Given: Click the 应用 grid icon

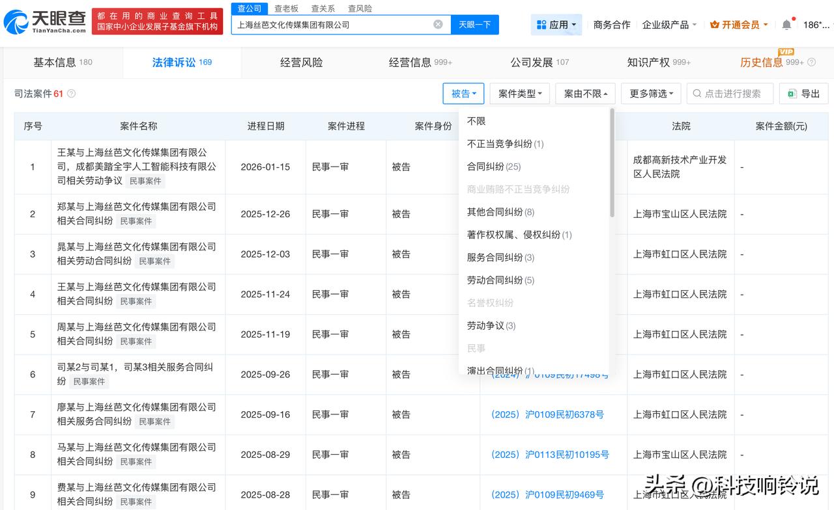Looking at the screenshot, I should (x=541, y=25).
